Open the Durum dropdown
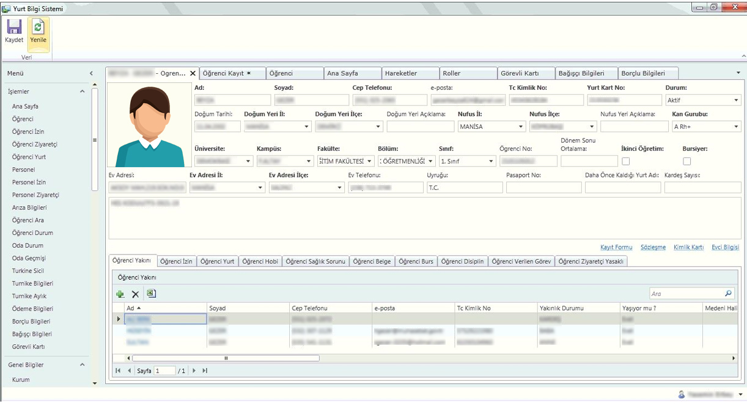 (736, 100)
